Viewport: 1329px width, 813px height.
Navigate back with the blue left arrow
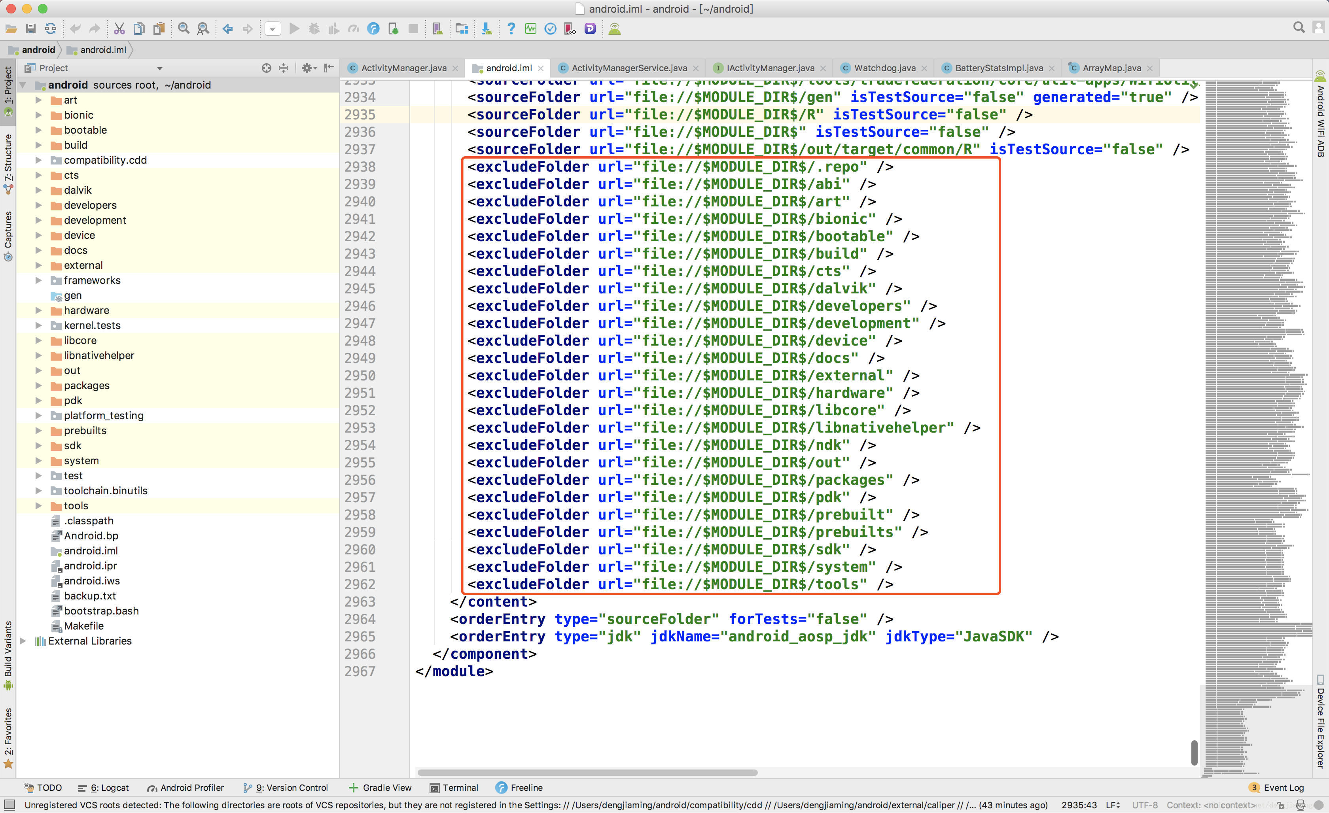coord(228,28)
